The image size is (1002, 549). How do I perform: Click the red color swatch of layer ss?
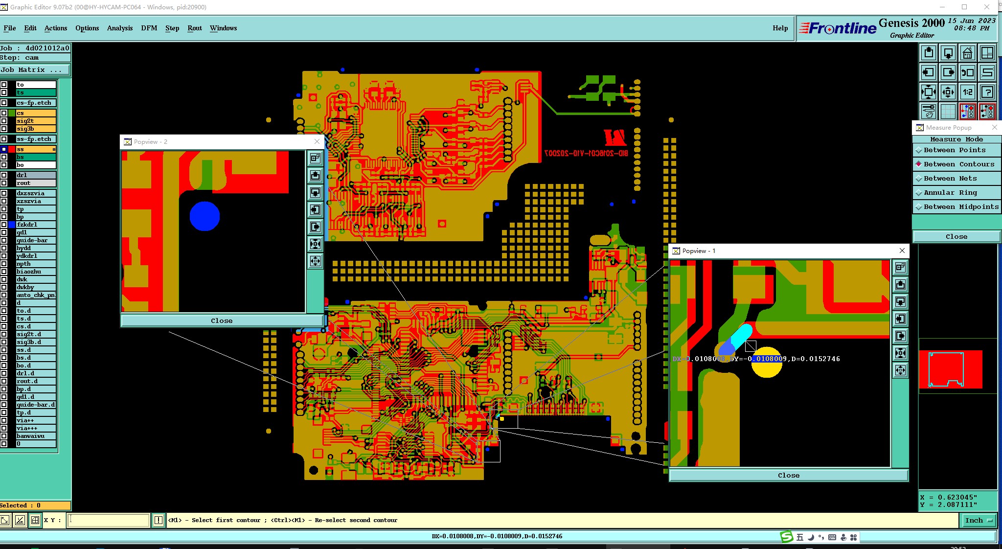11,149
